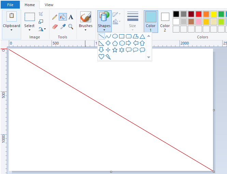Pick the Color picker eyedropper tool
Screen dimensions: 227x174
tap(63, 27)
